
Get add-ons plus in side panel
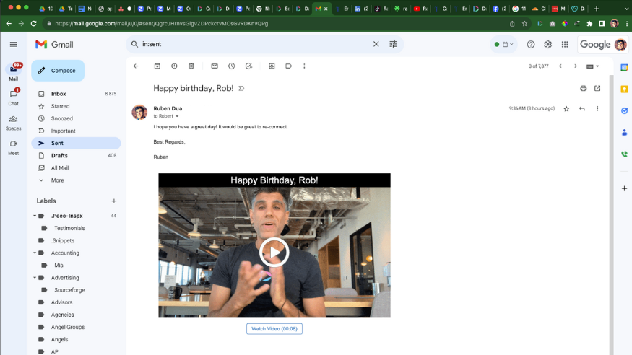pyautogui.click(x=624, y=188)
